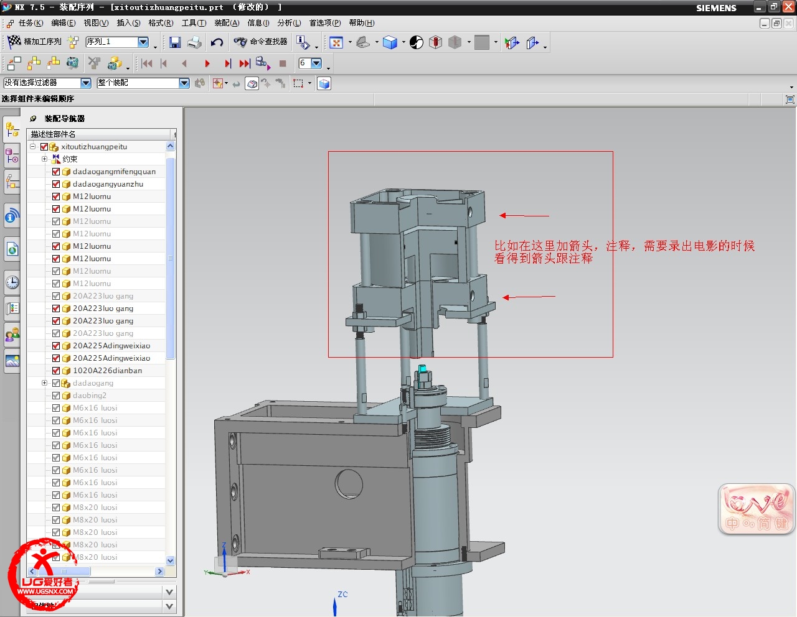Click the Edit Section view icon
The height and width of the screenshot is (617, 797).
pos(512,42)
